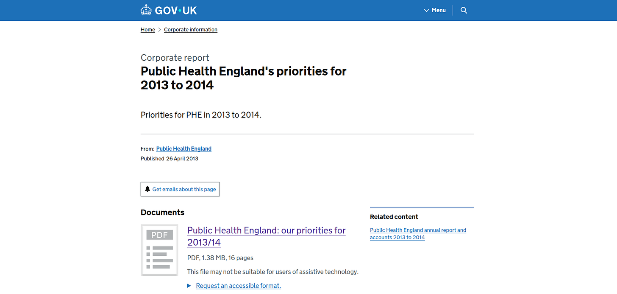Click the GOV.UK crown logo
617x294 pixels.
pos(169,10)
